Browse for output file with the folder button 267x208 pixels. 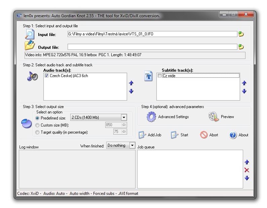[x=241, y=47]
